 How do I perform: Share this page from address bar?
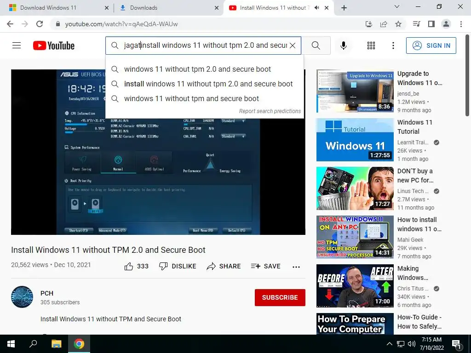(x=384, y=24)
